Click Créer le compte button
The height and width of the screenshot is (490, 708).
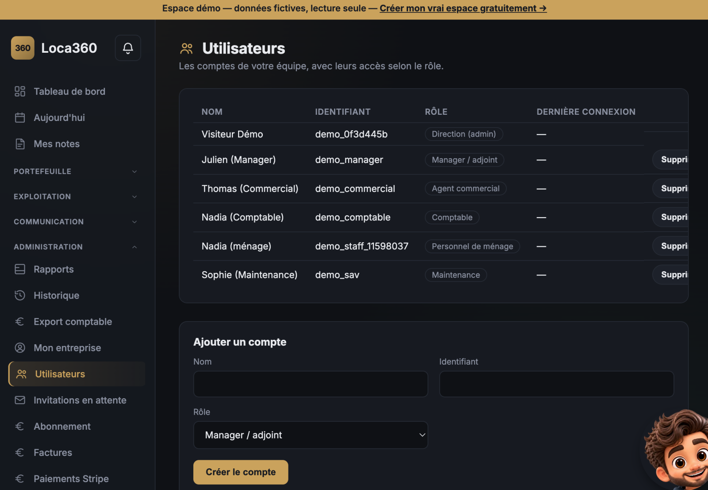click(x=241, y=472)
